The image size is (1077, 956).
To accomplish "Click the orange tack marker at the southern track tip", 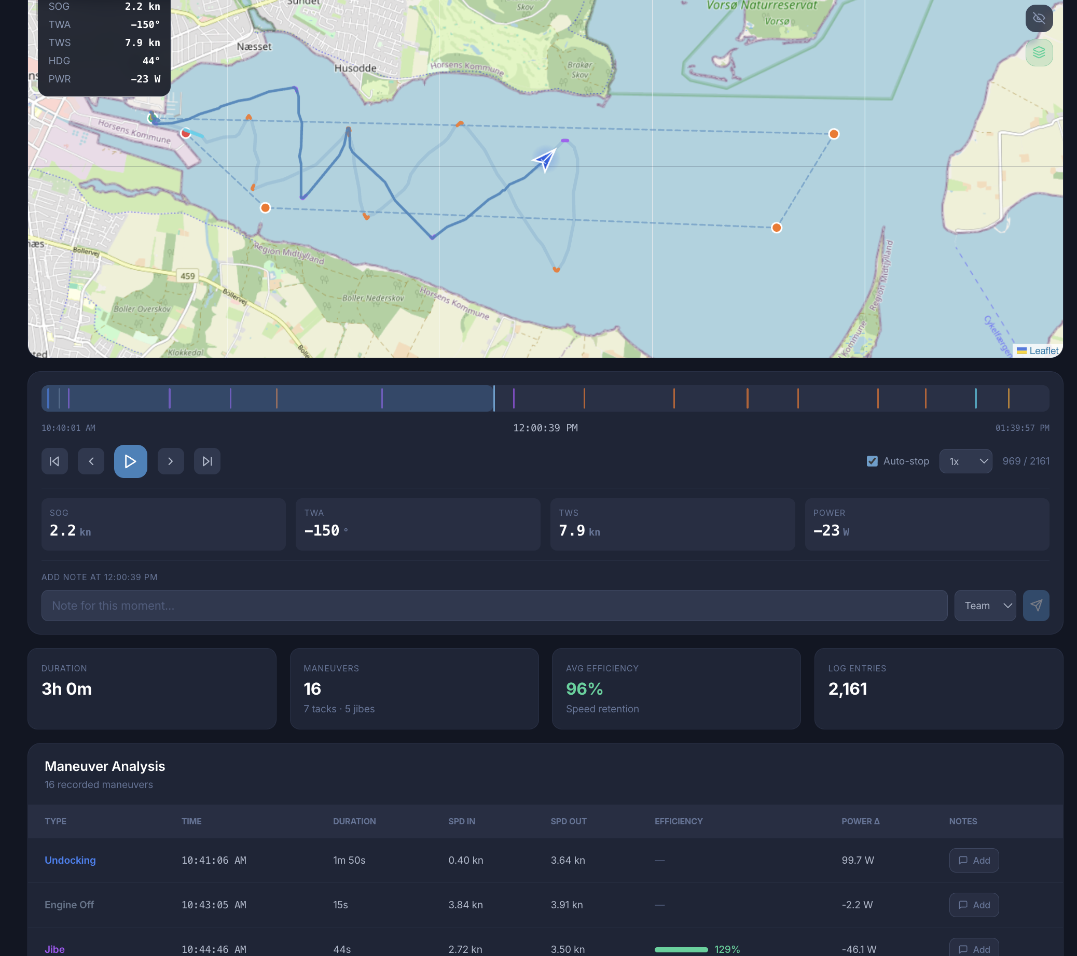I will (556, 270).
